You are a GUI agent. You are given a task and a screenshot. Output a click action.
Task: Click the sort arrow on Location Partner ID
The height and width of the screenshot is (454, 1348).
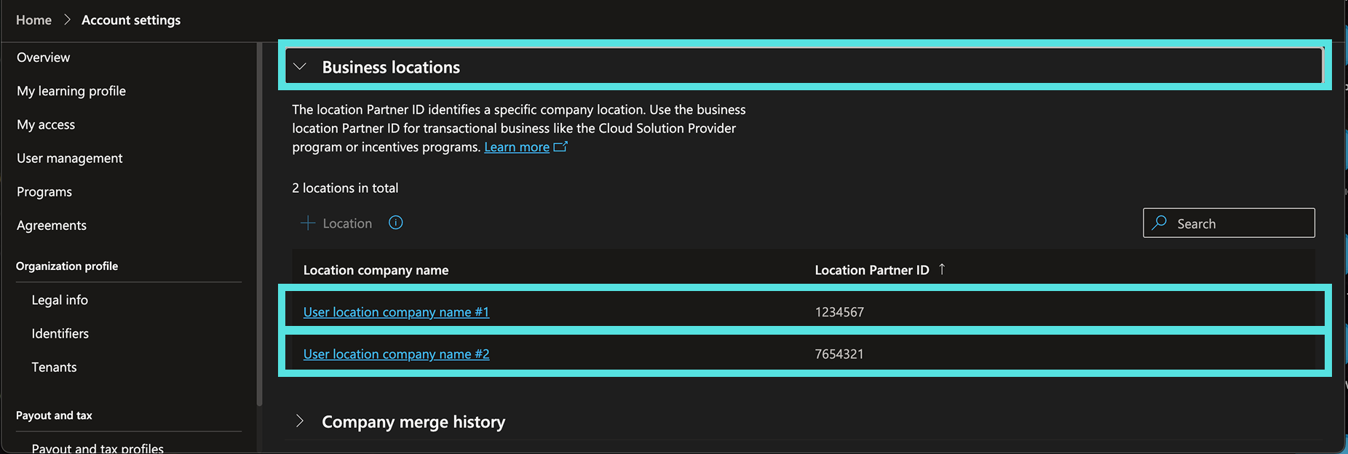942,269
